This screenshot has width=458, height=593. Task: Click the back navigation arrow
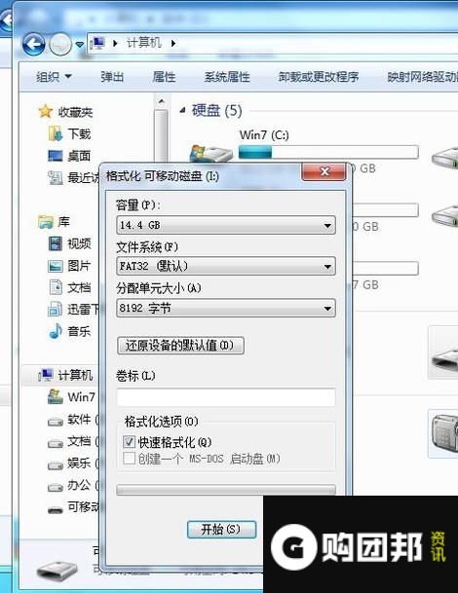click(x=33, y=44)
